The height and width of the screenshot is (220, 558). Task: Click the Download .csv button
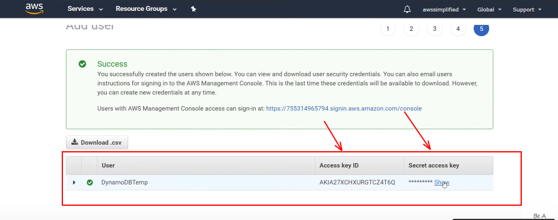pos(97,142)
